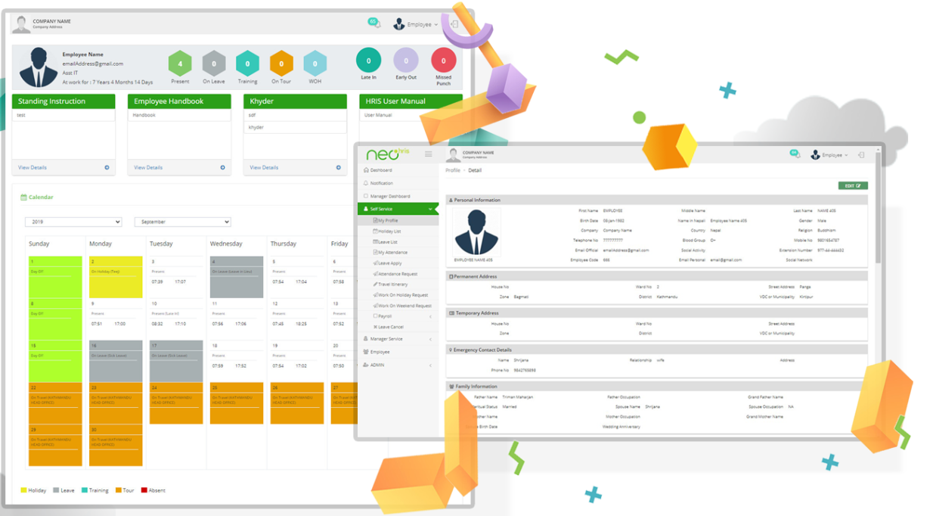Image resolution: width=930 pixels, height=516 pixels.
Task: Click the EDIT button on profile detail
Action: tap(853, 185)
